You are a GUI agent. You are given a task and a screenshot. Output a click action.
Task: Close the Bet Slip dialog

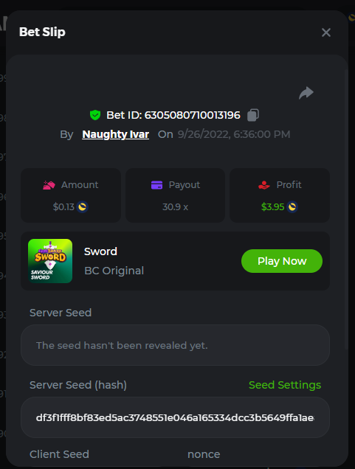pyautogui.click(x=326, y=32)
